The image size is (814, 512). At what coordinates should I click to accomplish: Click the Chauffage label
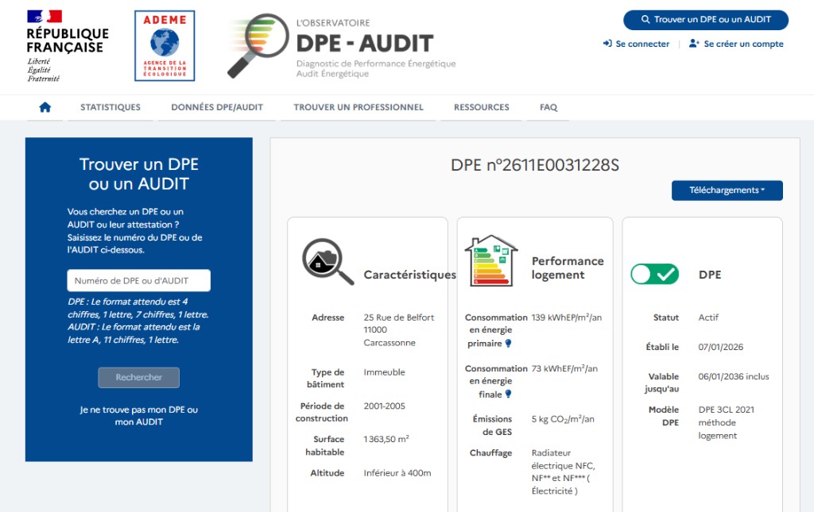pos(490,452)
